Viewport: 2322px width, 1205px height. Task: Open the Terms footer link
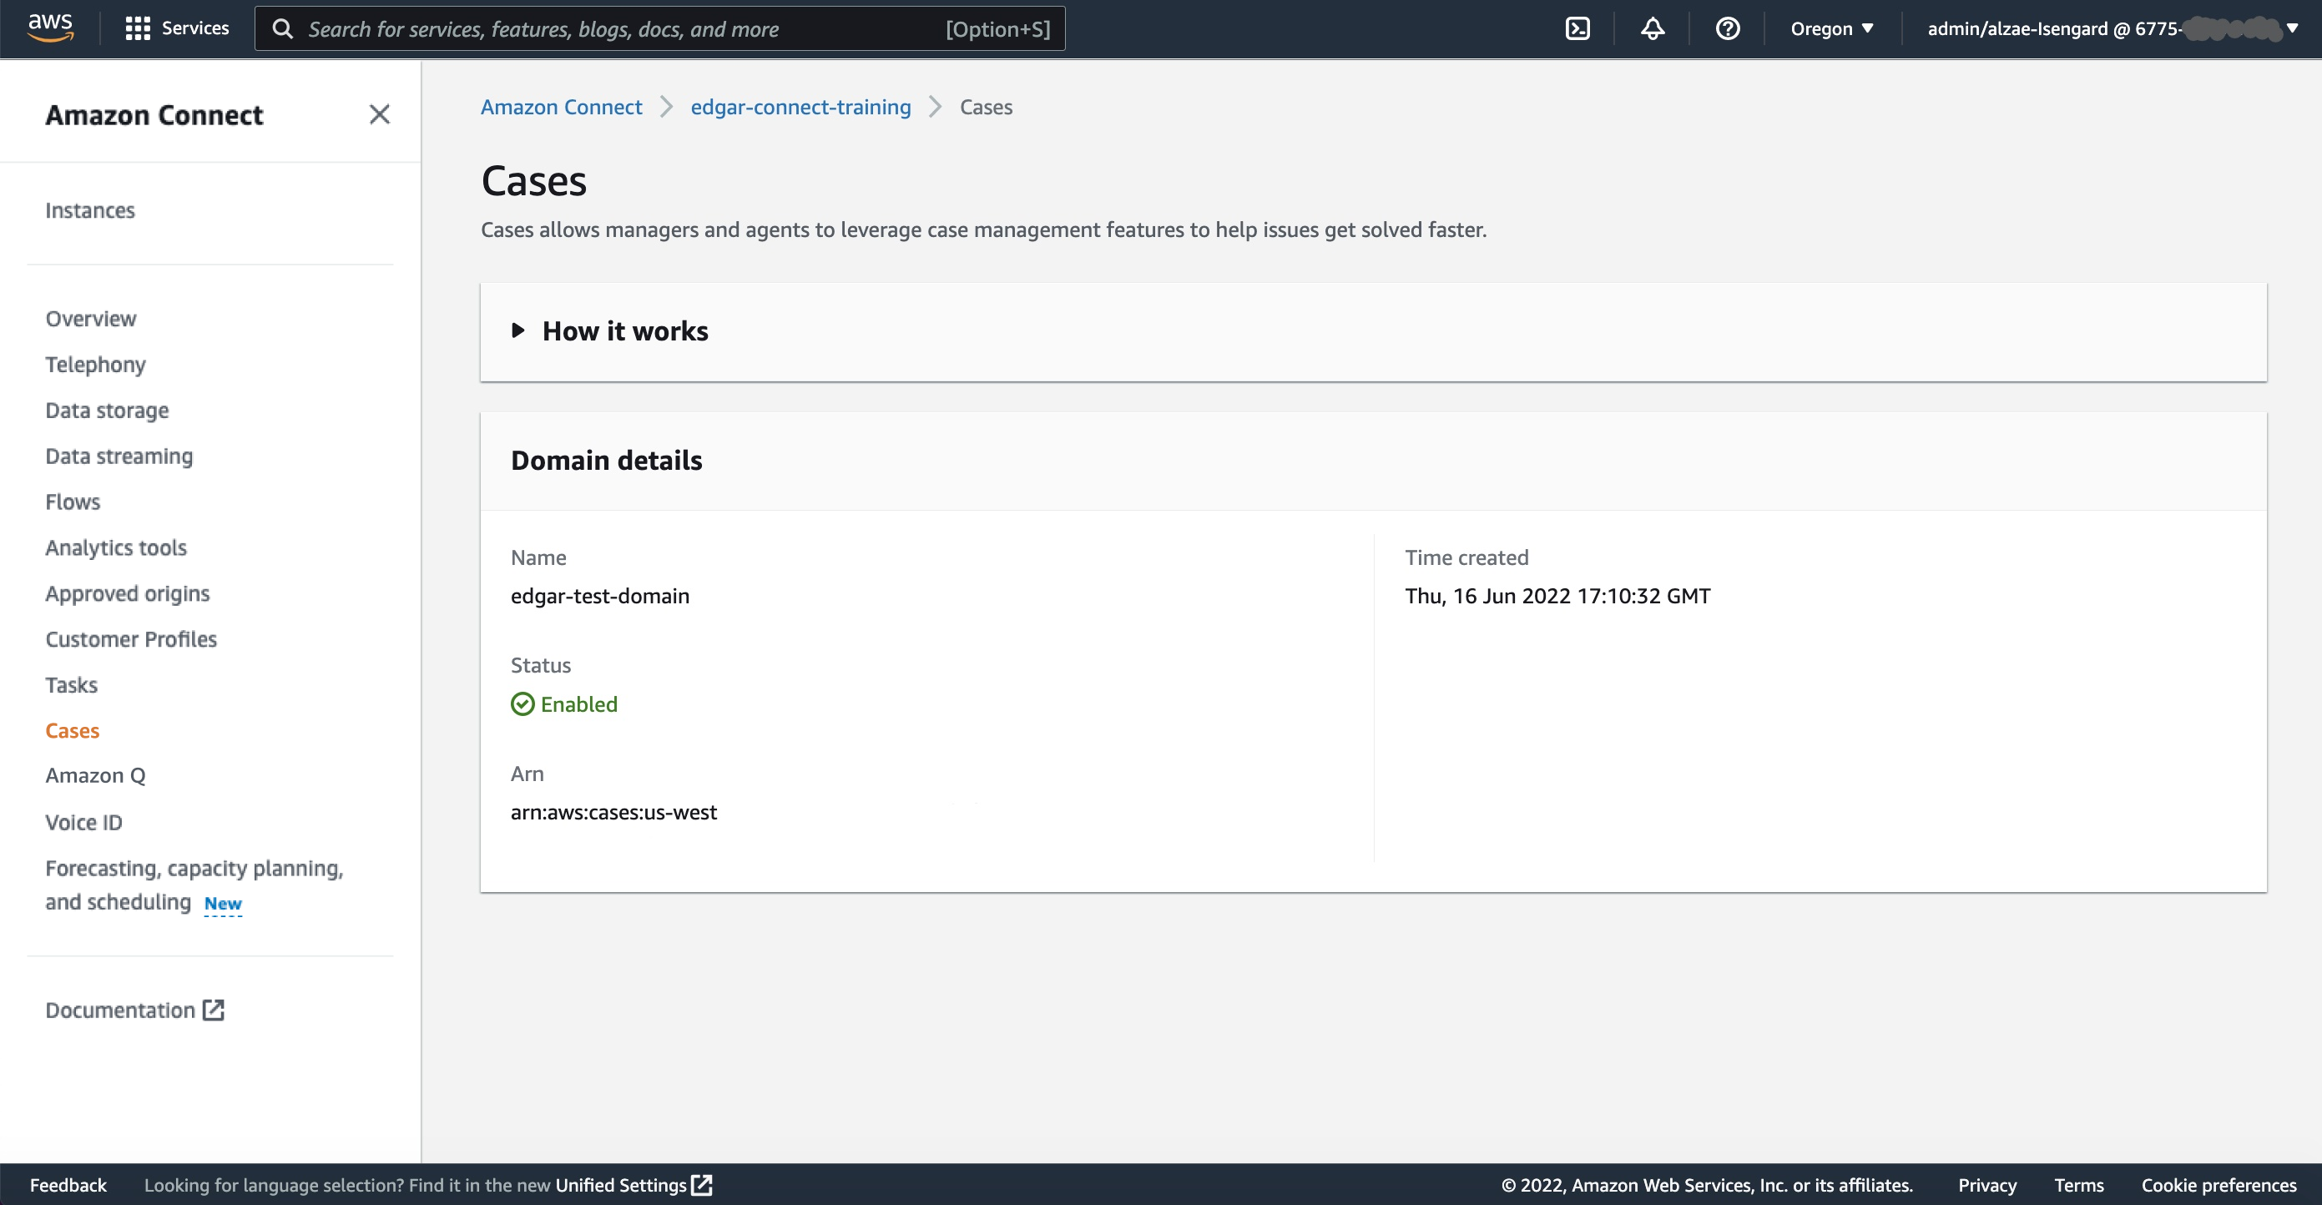click(x=2078, y=1184)
